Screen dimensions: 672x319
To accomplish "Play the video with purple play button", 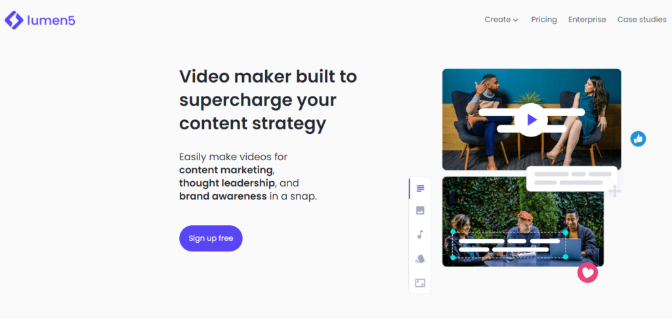I will 531,119.
